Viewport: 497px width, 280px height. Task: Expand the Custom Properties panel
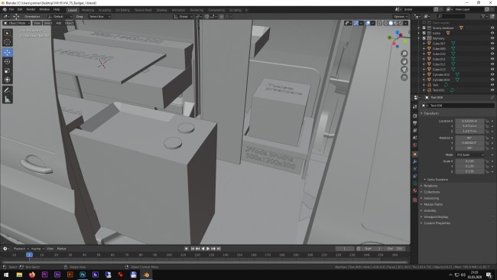436,223
